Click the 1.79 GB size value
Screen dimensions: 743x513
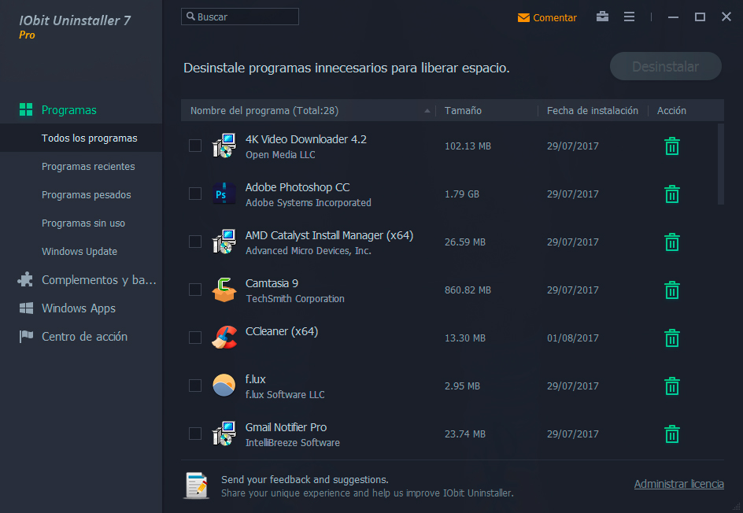coord(461,194)
